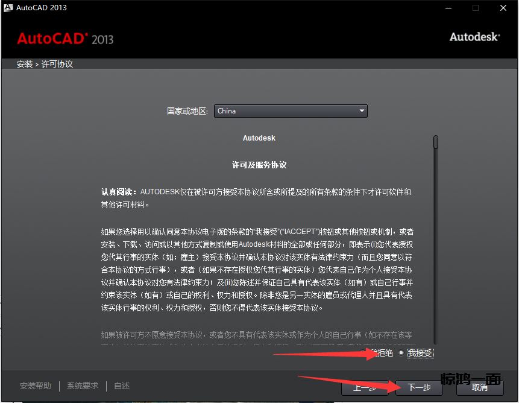View the 系统要求 link
Viewport: 519px width, 403px height.
[83, 386]
